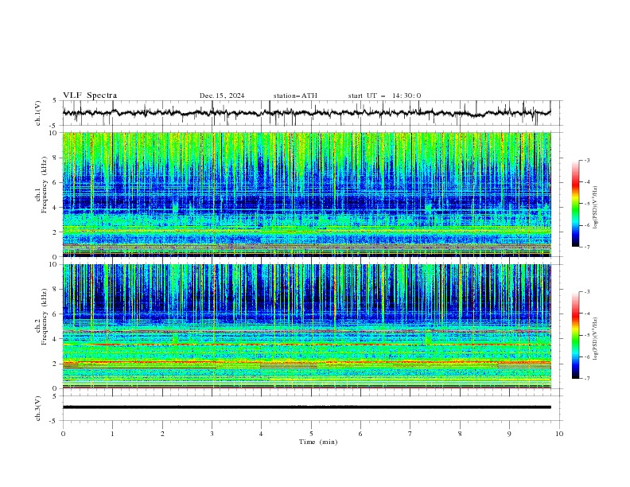Click time axis tick label "7"
Viewport: 630px width, 487px height.
(410, 434)
